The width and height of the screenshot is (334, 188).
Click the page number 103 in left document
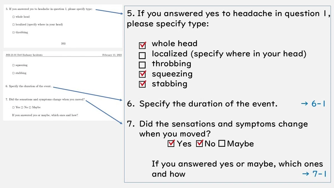63,43
